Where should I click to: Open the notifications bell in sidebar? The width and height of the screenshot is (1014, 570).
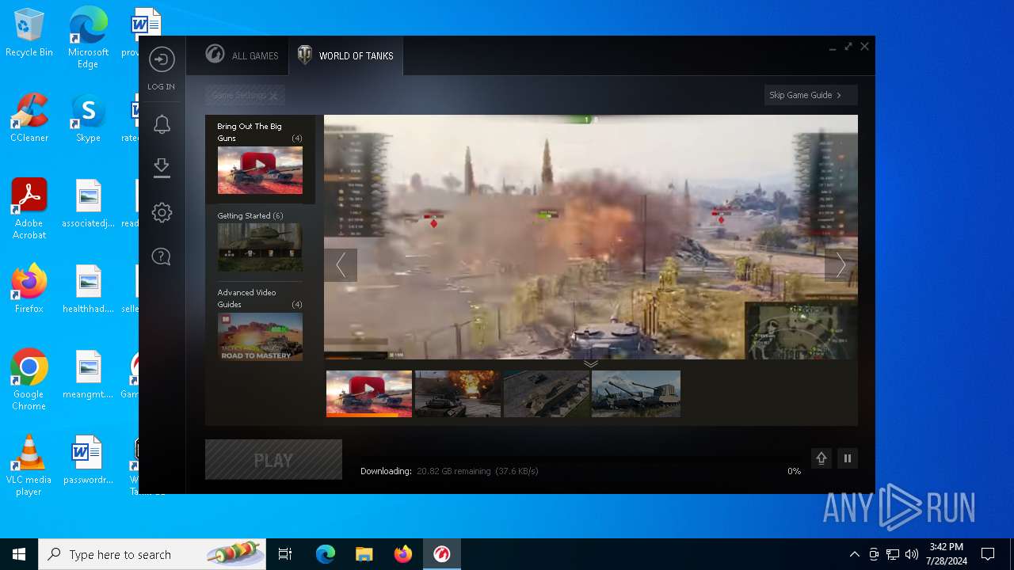point(162,124)
